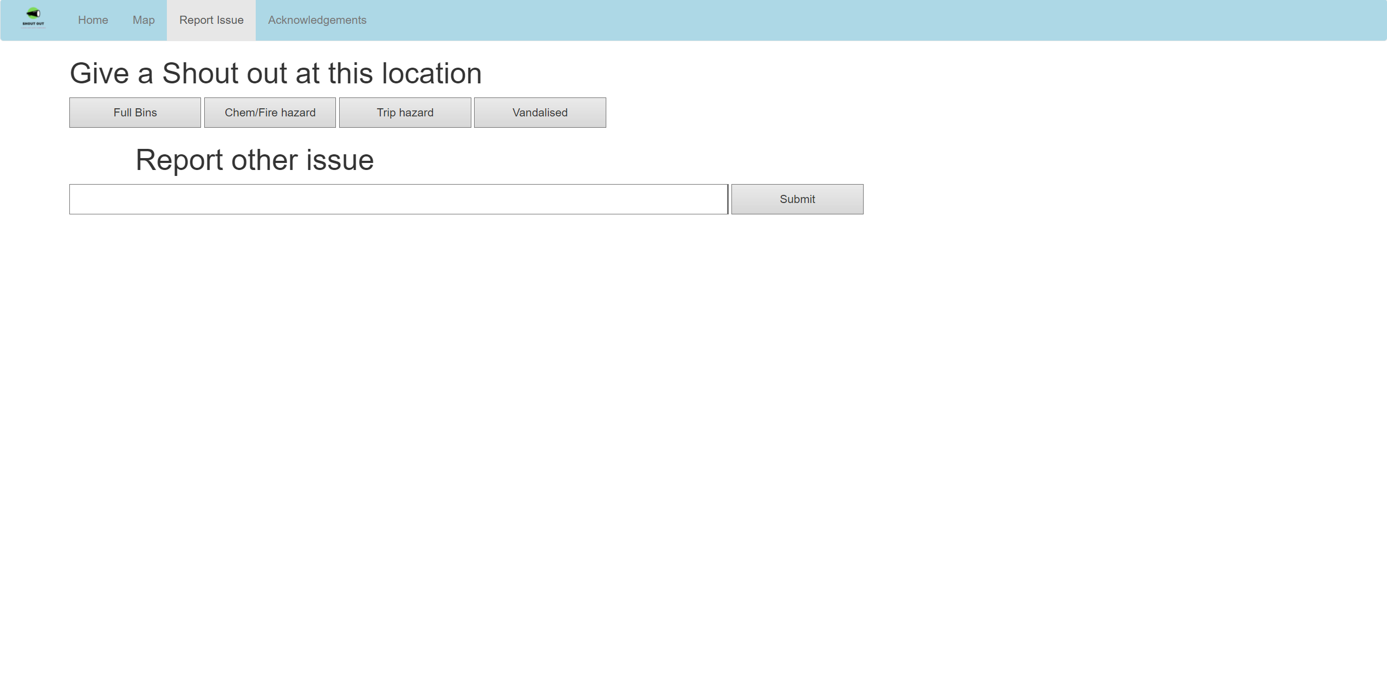Screen dimensions: 1387x687
Task: Go to the Home page
Action: click(93, 20)
